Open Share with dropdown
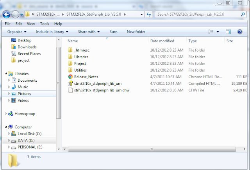Viewport: 250px width, 170px height. click(x=89, y=32)
